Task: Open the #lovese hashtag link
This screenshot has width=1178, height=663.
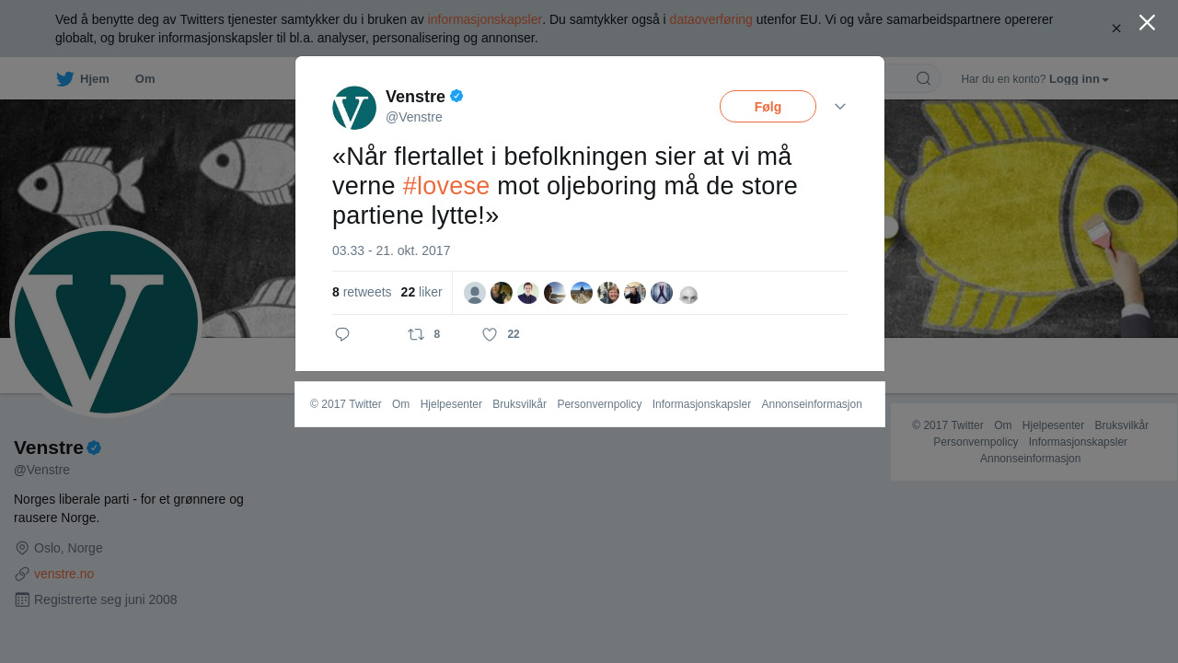Action: pos(446,186)
